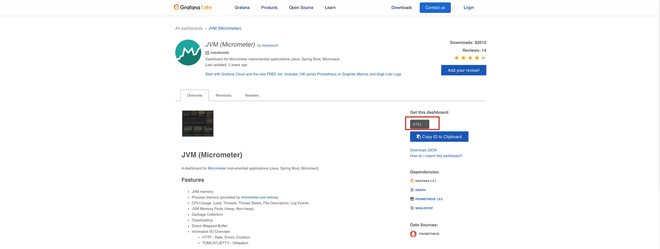Open the Learn navigation menu
The height and width of the screenshot is (249, 660).
330,8
